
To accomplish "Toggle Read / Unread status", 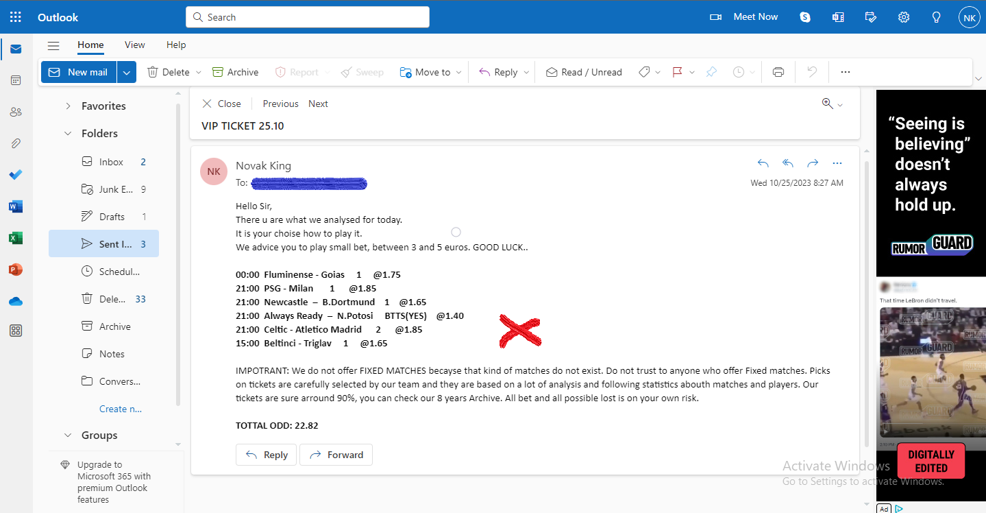I will (584, 72).
